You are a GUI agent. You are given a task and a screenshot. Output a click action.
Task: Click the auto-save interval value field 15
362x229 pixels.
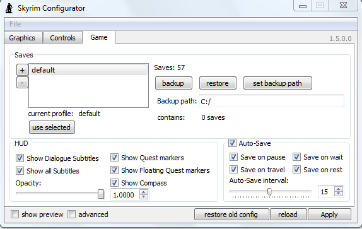(x=326, y=192)
